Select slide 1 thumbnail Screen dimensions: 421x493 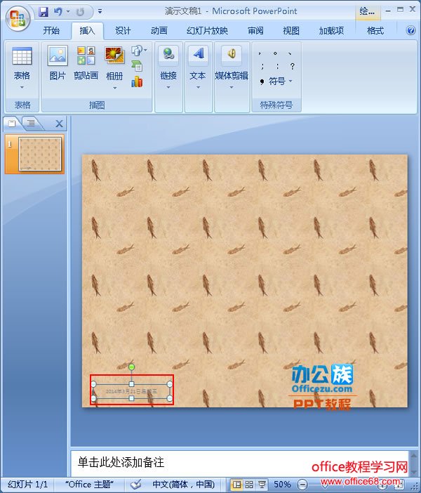click(40, 154)
